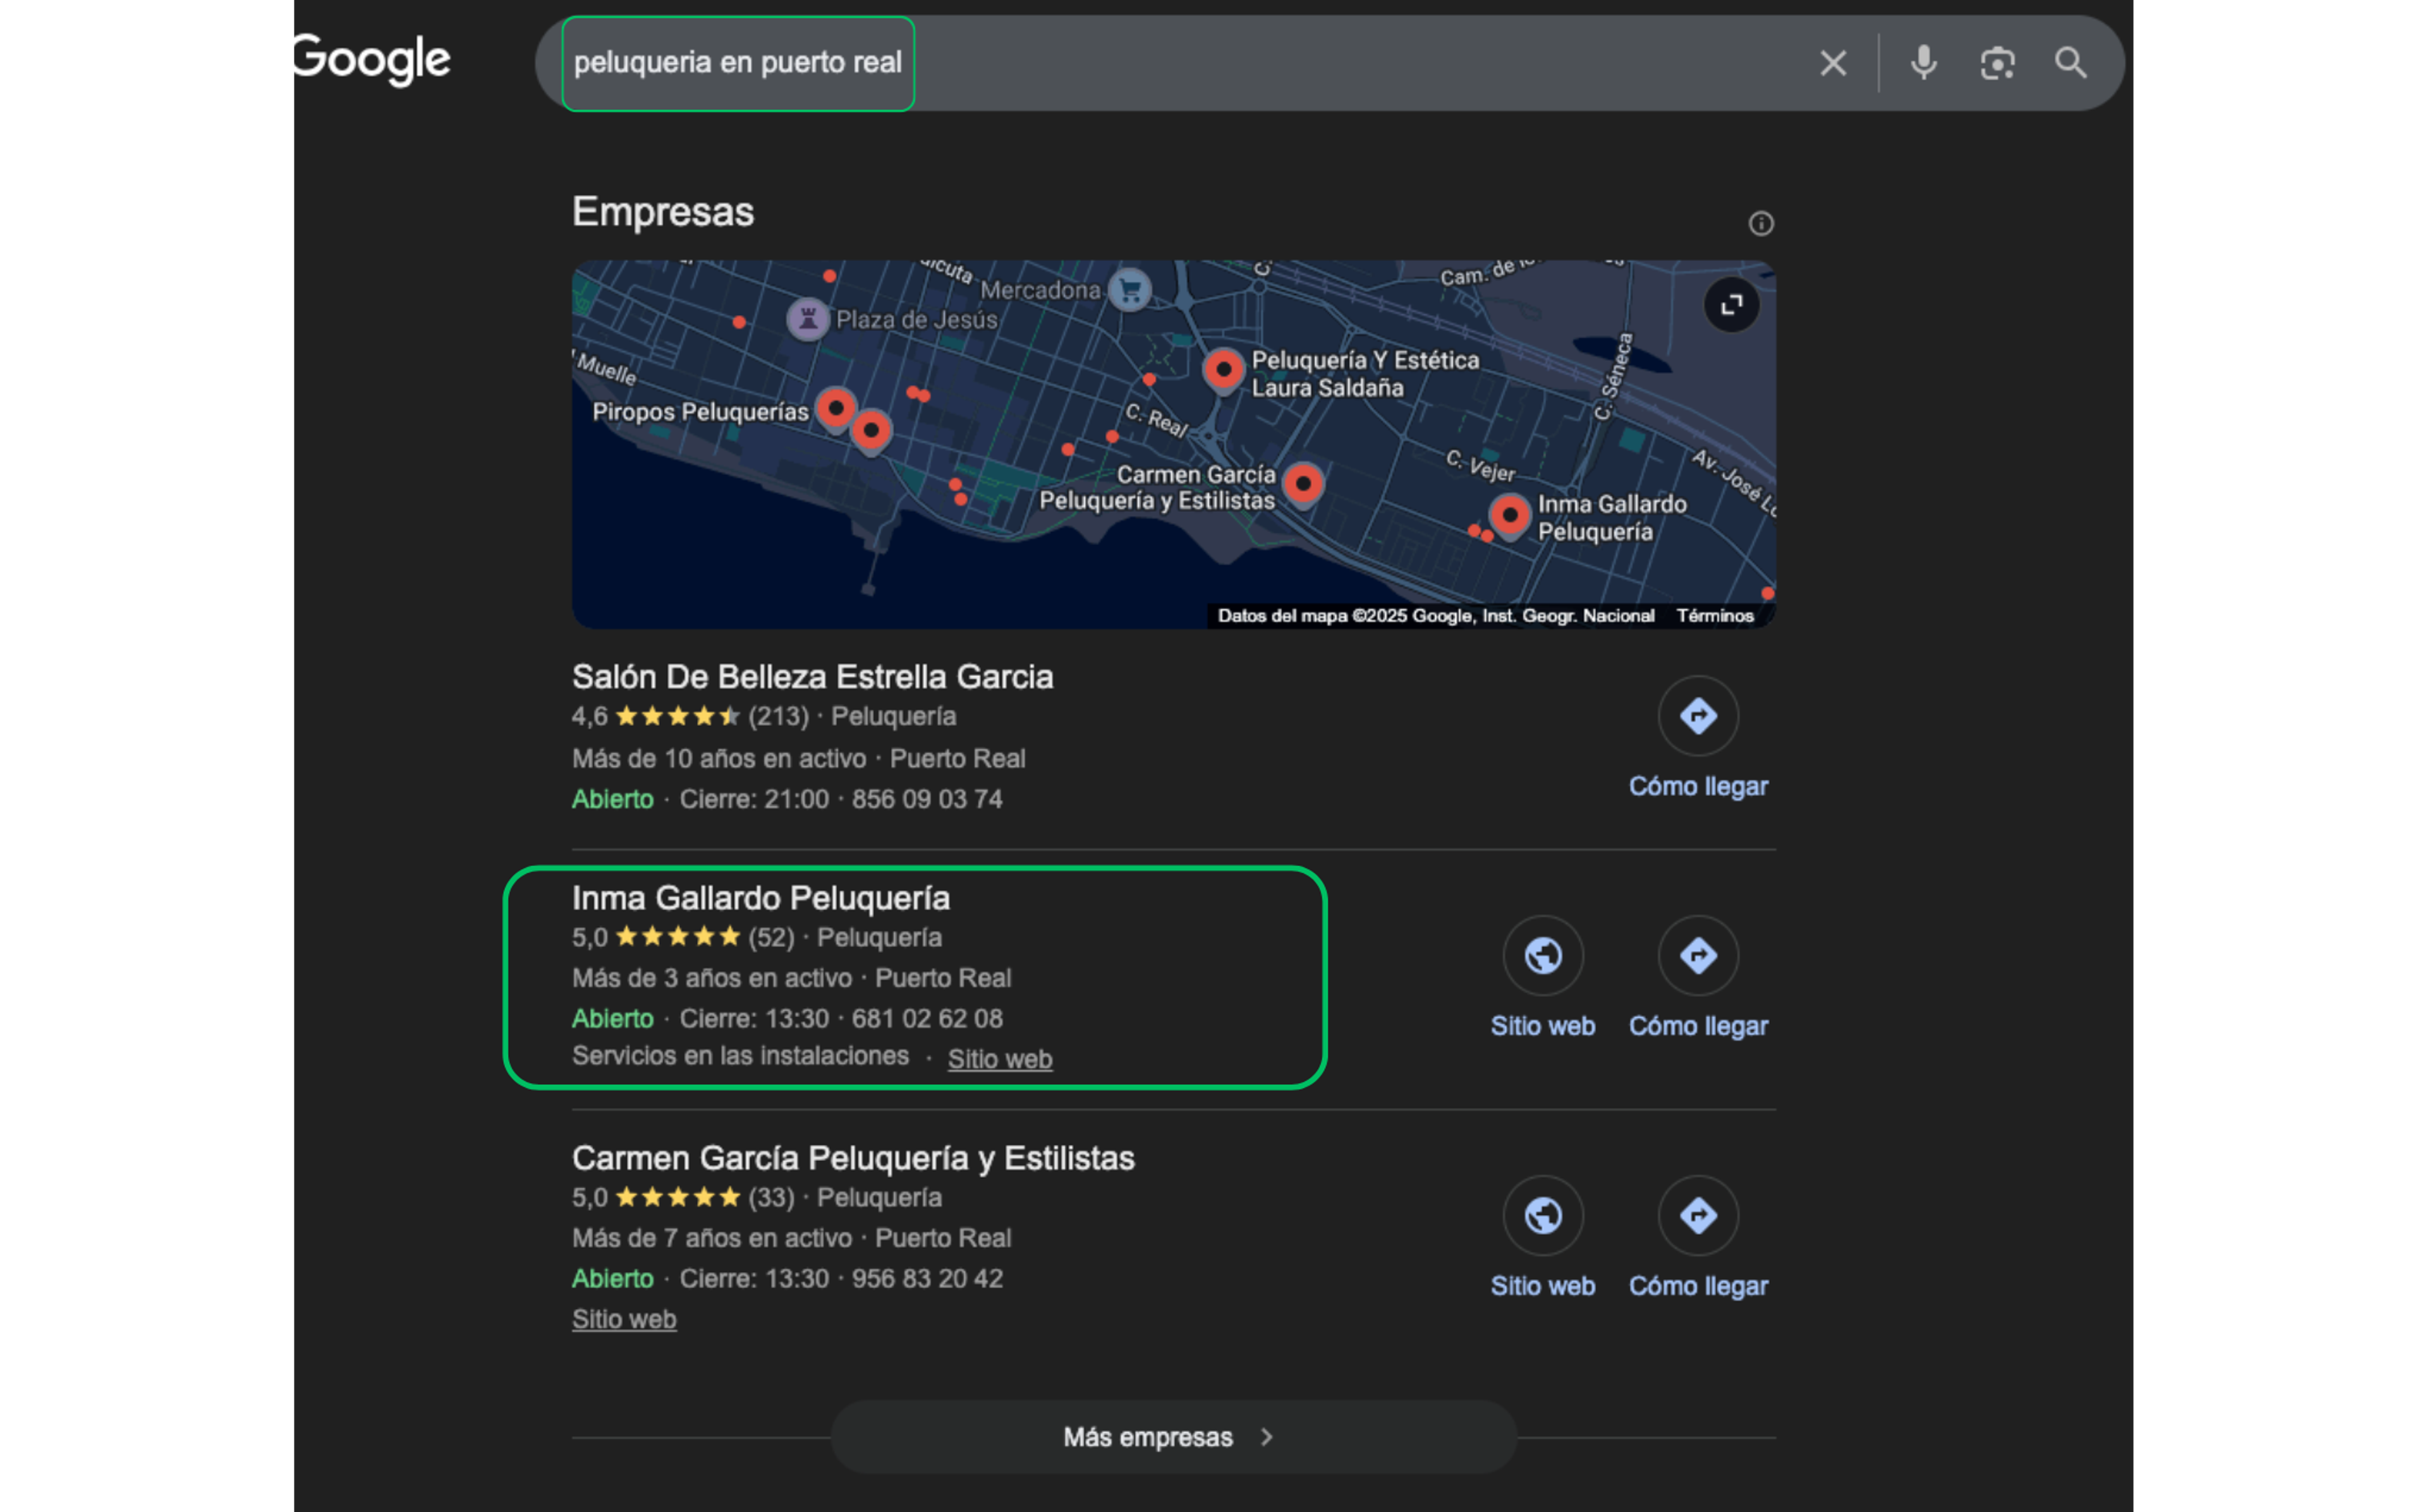Start voice search with microphone icon
The image size is (2427, 1512).
pyautogui.click(x=1923, y=63)
